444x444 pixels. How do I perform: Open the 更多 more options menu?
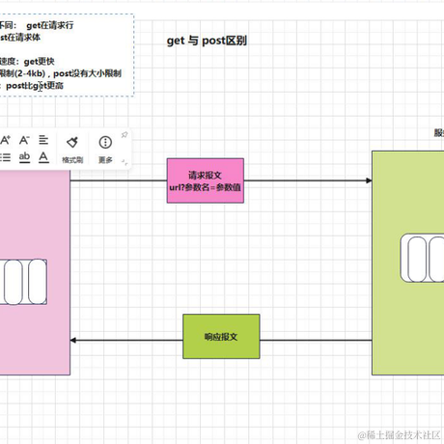pos(105,150)
